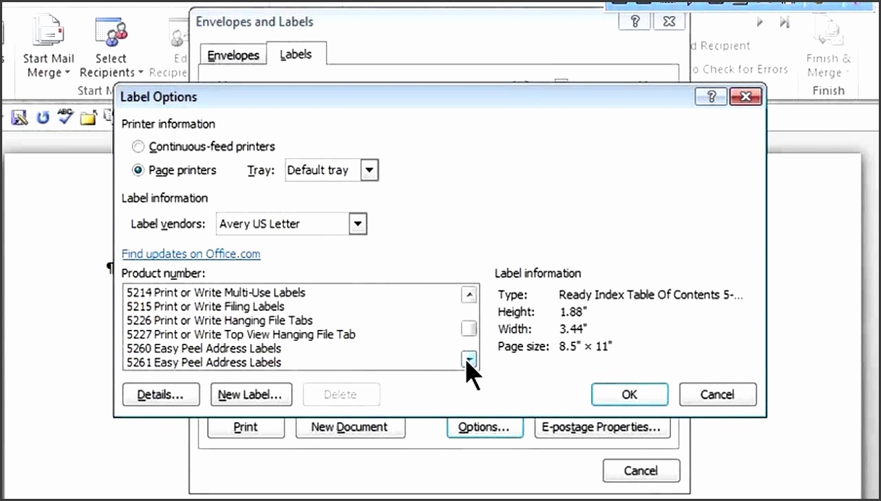Select the Labels tab

tap(296, 55)
